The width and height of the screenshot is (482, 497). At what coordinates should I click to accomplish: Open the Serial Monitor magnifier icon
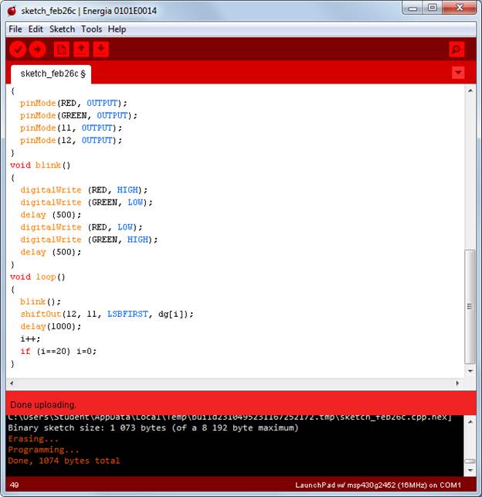[457, 49]
